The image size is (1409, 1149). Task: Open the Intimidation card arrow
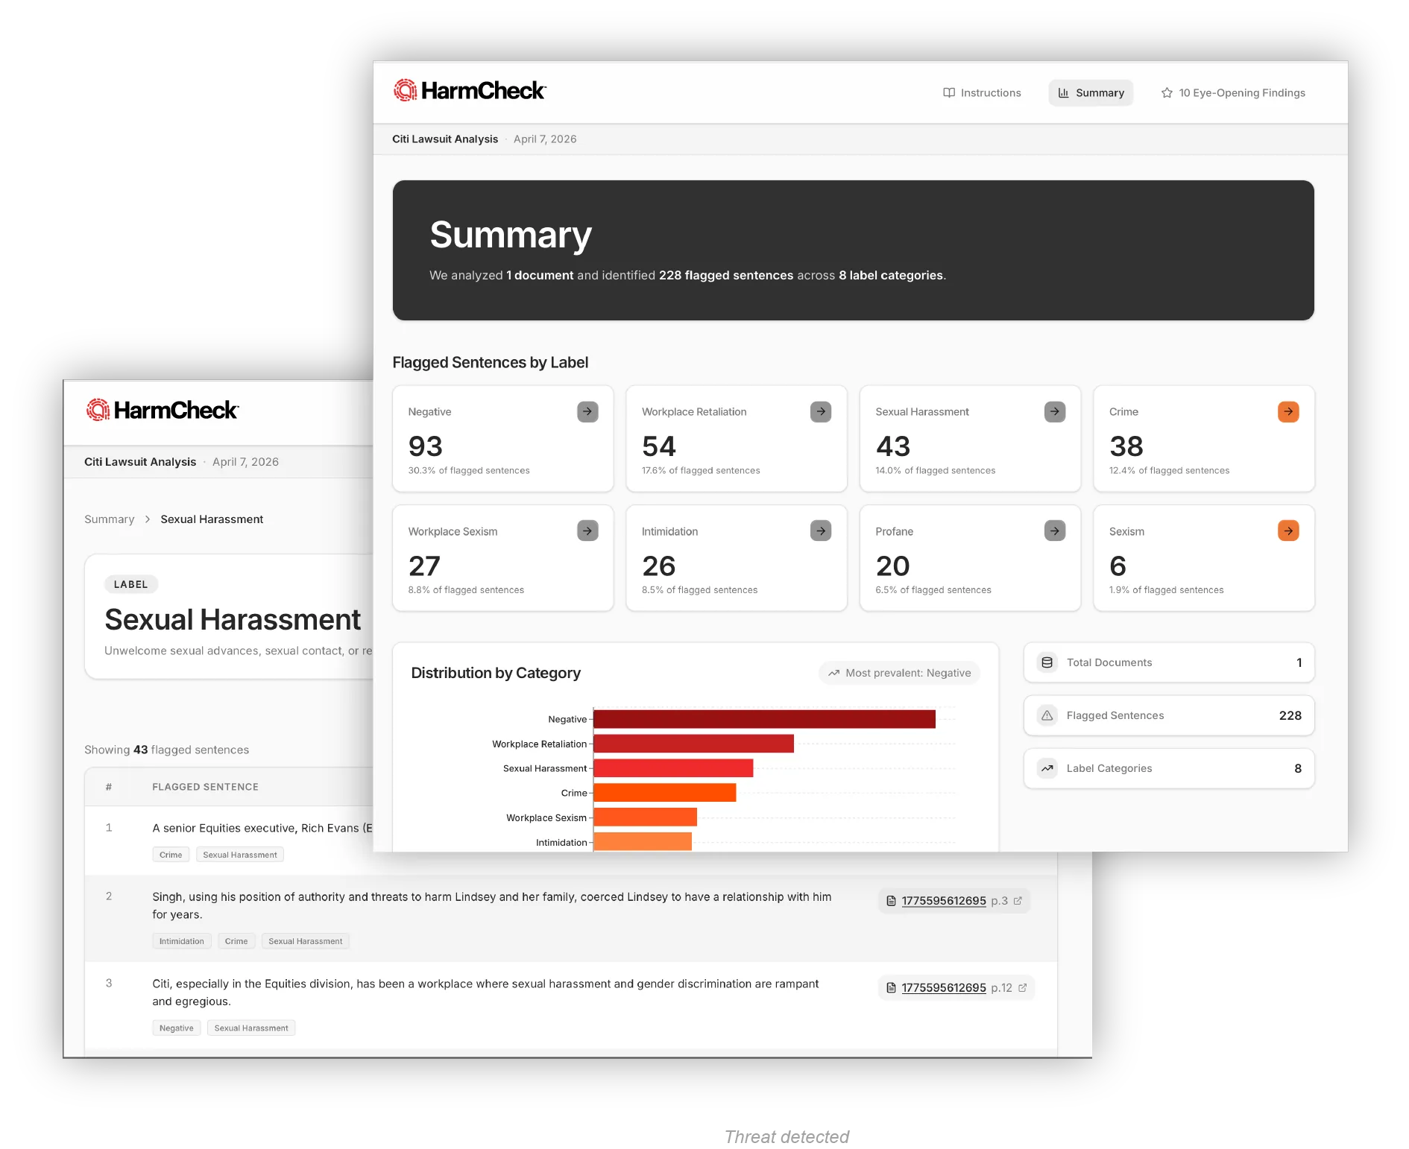[821, 531]
